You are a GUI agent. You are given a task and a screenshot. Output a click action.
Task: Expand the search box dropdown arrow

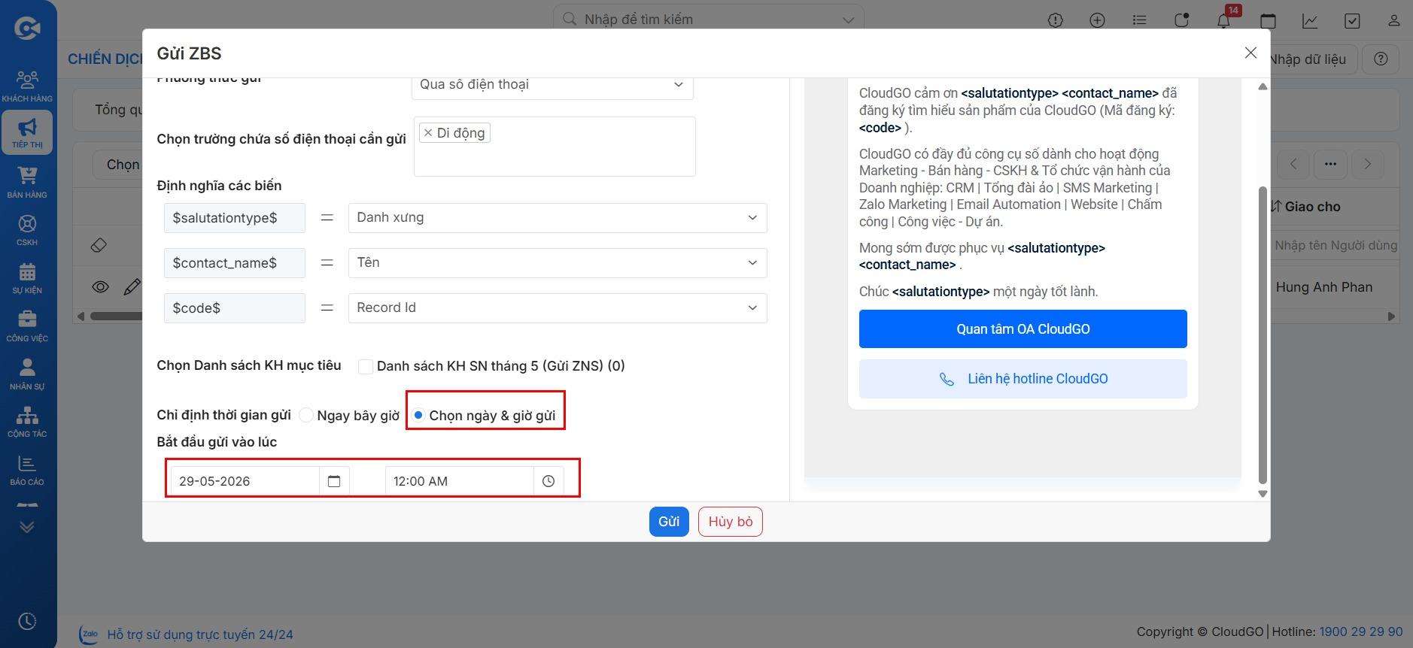coord(848,20)
